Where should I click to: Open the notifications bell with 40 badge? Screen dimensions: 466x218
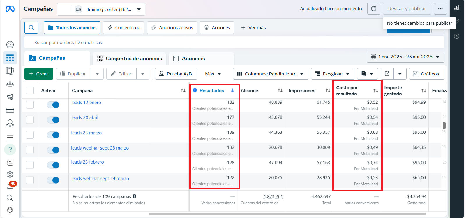[10, 186]
